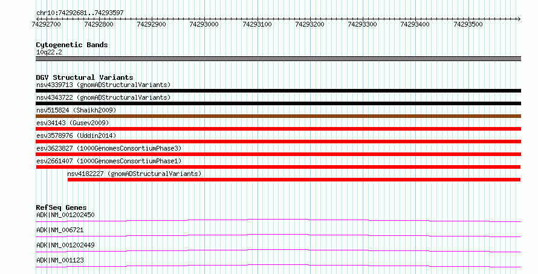The height and width of the screenshot is (274, 538).
Task: Click the esv2661407 1000GenomesConsortiumPhase1 red bar
Action: point(278,167)
